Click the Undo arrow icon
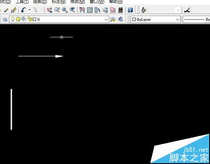This screenshot has height=164, width=210. pos(24,10)
